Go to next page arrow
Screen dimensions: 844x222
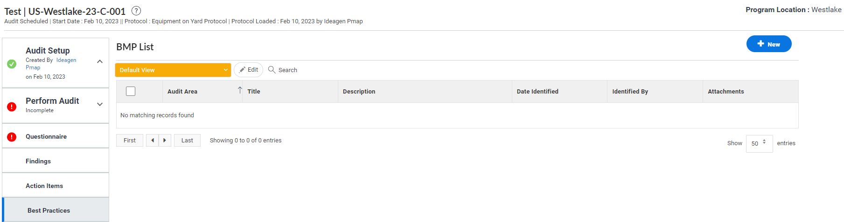click(x=165, y=140)
